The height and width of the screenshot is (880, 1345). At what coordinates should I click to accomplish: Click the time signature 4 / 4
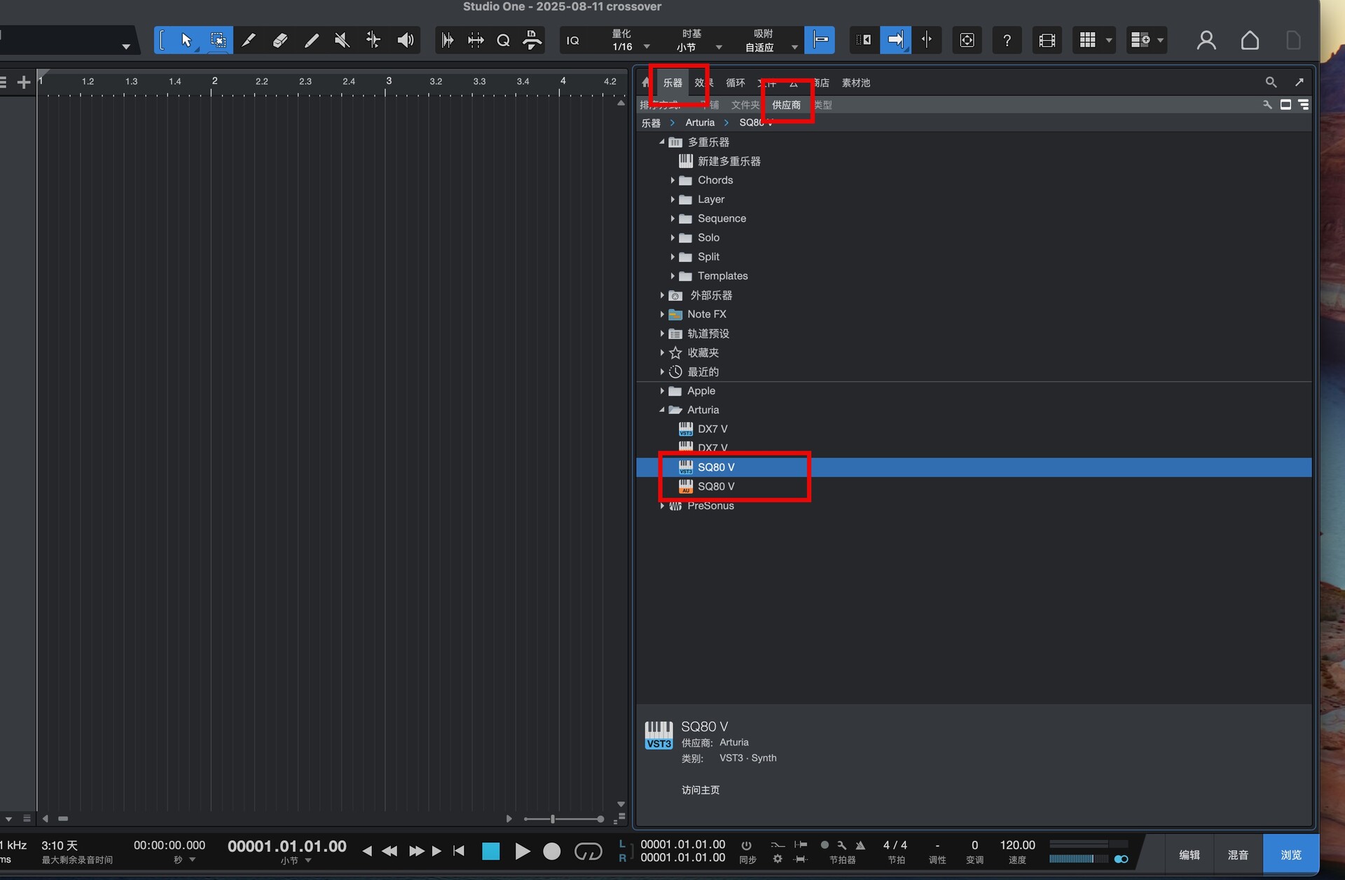pyautogui.click(x=895, y=845)
